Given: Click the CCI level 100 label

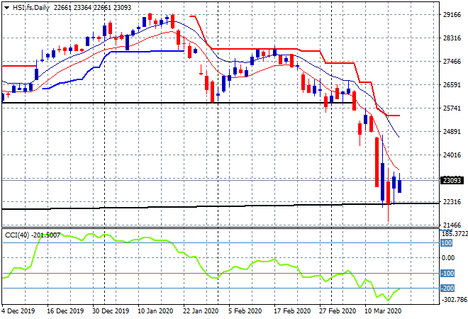Looking at the screenshot, I should [x=447, y=243].
